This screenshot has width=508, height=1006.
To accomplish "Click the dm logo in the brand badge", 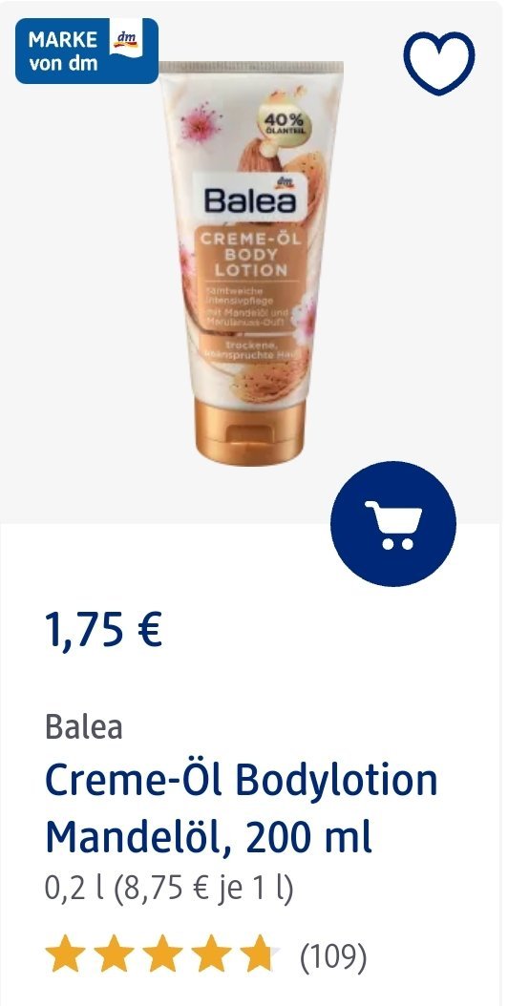I will coord(124,42).
